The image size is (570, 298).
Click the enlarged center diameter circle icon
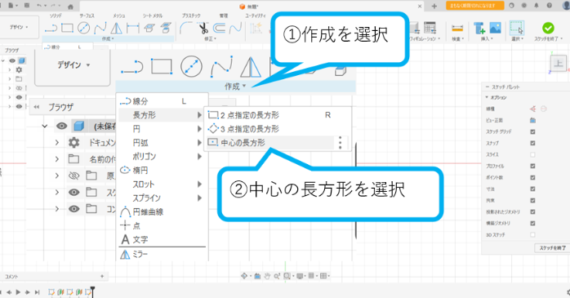click(191, 66)
